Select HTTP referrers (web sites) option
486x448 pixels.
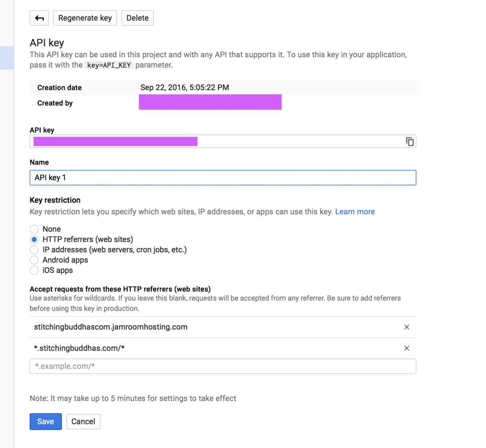tap(34, 239)
